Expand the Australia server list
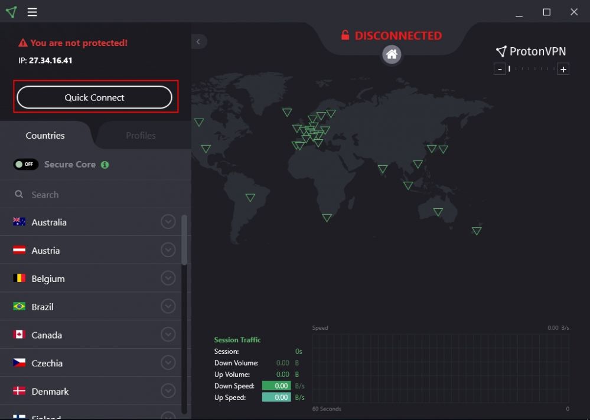 [168, 222]
